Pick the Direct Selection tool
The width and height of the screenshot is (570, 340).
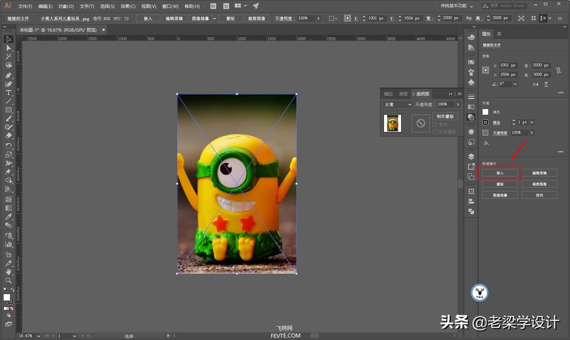(x=8, y=48)
